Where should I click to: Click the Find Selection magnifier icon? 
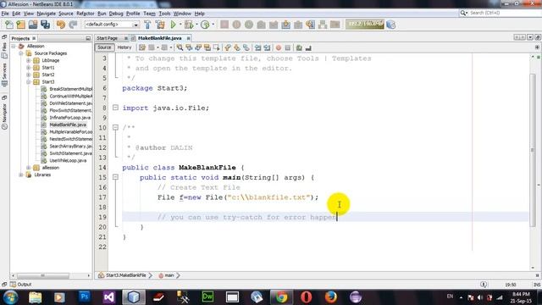180,47
